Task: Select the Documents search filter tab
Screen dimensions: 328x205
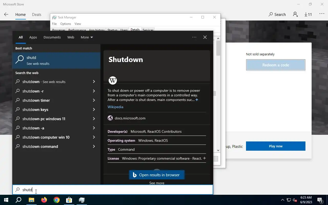Action: click(52, 37)
